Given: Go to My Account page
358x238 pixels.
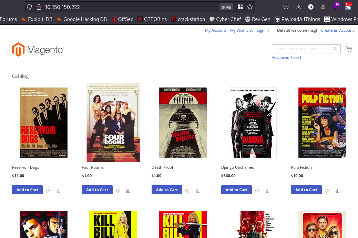Looking at the screenshot, I should [x=215, y=30].
